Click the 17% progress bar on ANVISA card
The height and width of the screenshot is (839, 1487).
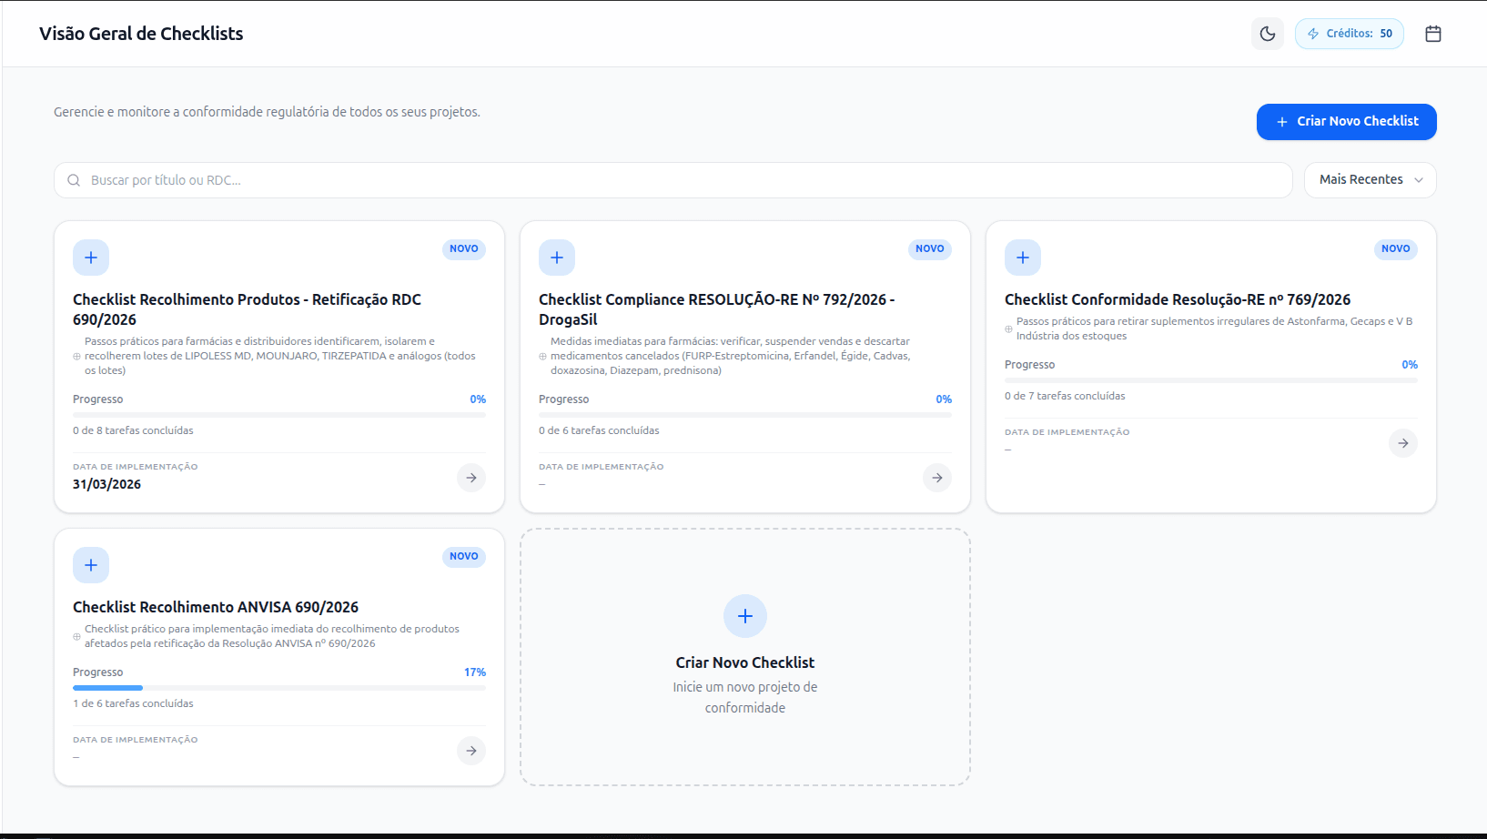coord(278,688)
